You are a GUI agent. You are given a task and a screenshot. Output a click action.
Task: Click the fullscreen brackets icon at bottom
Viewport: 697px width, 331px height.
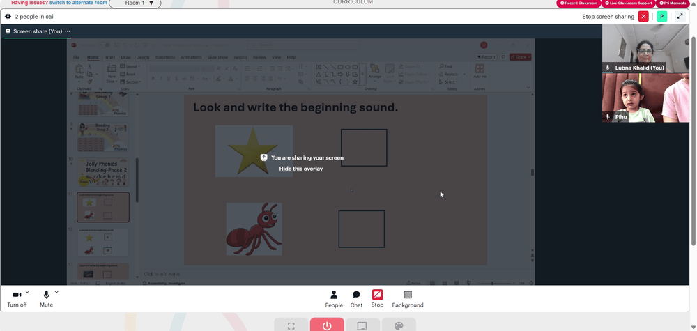(291, 325)
